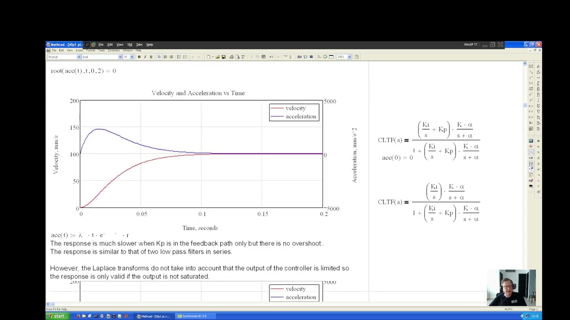Image resolution: width=570 pixels, height=320 pixels.
Task: Click the Programming toolbar icon
Action: pos(531,175)
